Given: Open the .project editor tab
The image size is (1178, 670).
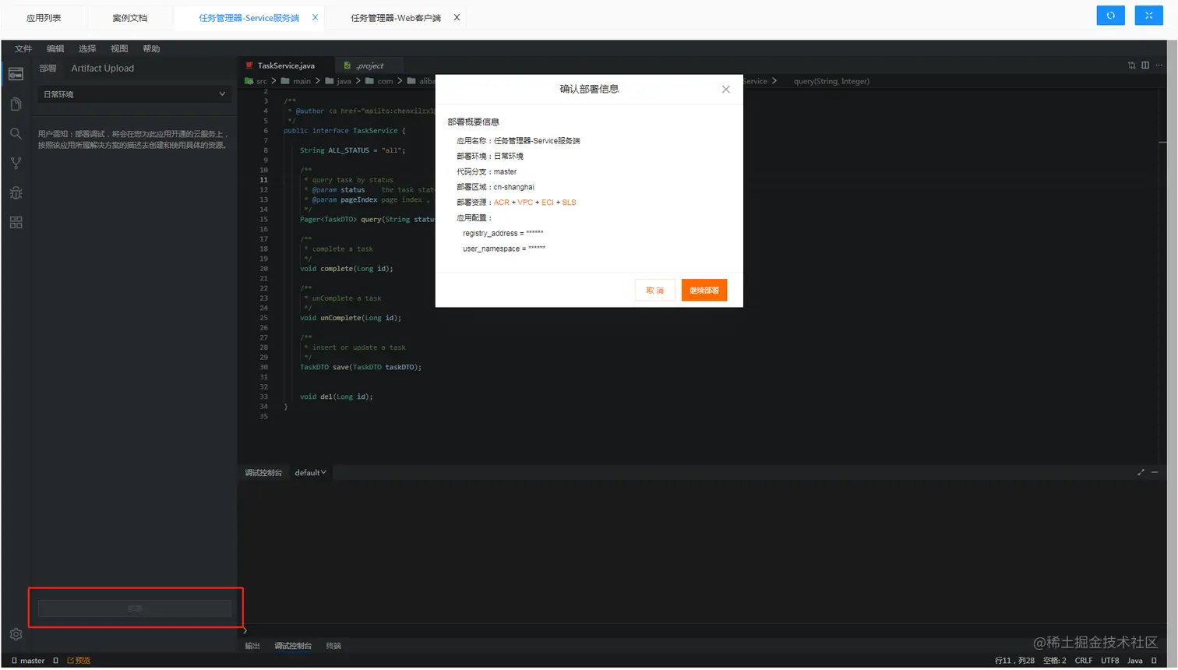Looking at the screenshot, I should [x=370, y=65].
